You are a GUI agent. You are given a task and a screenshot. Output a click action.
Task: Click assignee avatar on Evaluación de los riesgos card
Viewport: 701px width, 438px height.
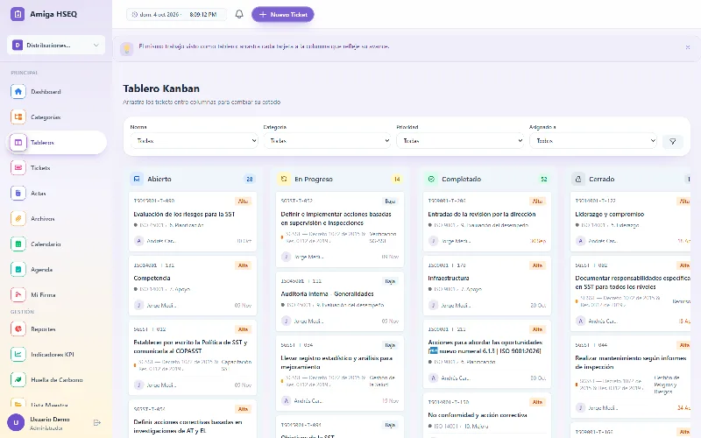tap(138, 241)
